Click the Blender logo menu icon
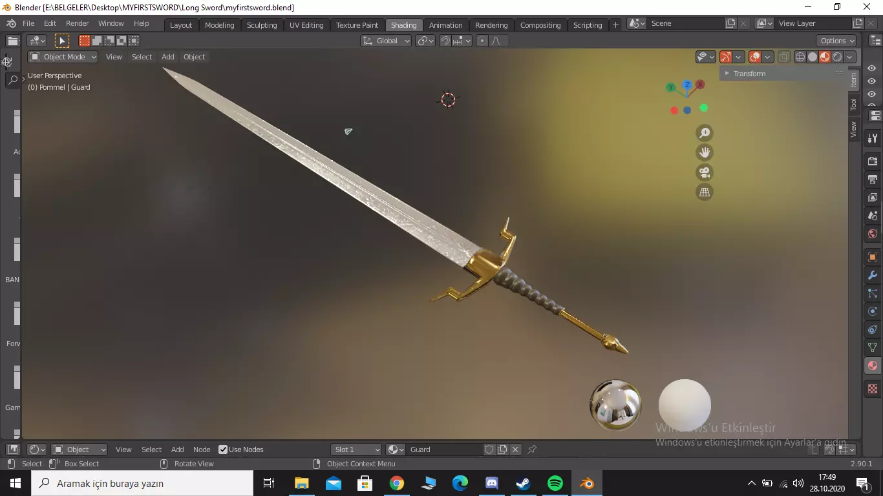The height and width of the screenshot is (496, 883). click(x=11, y=23)
